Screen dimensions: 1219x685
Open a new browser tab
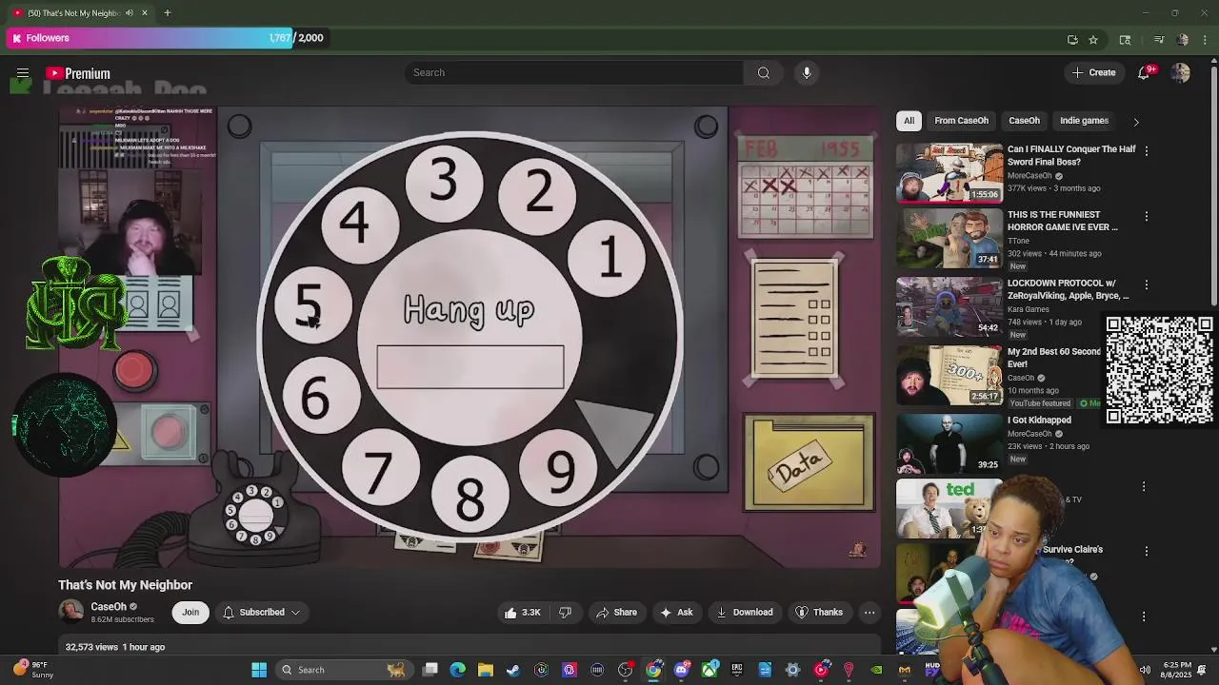click(167, 12)
